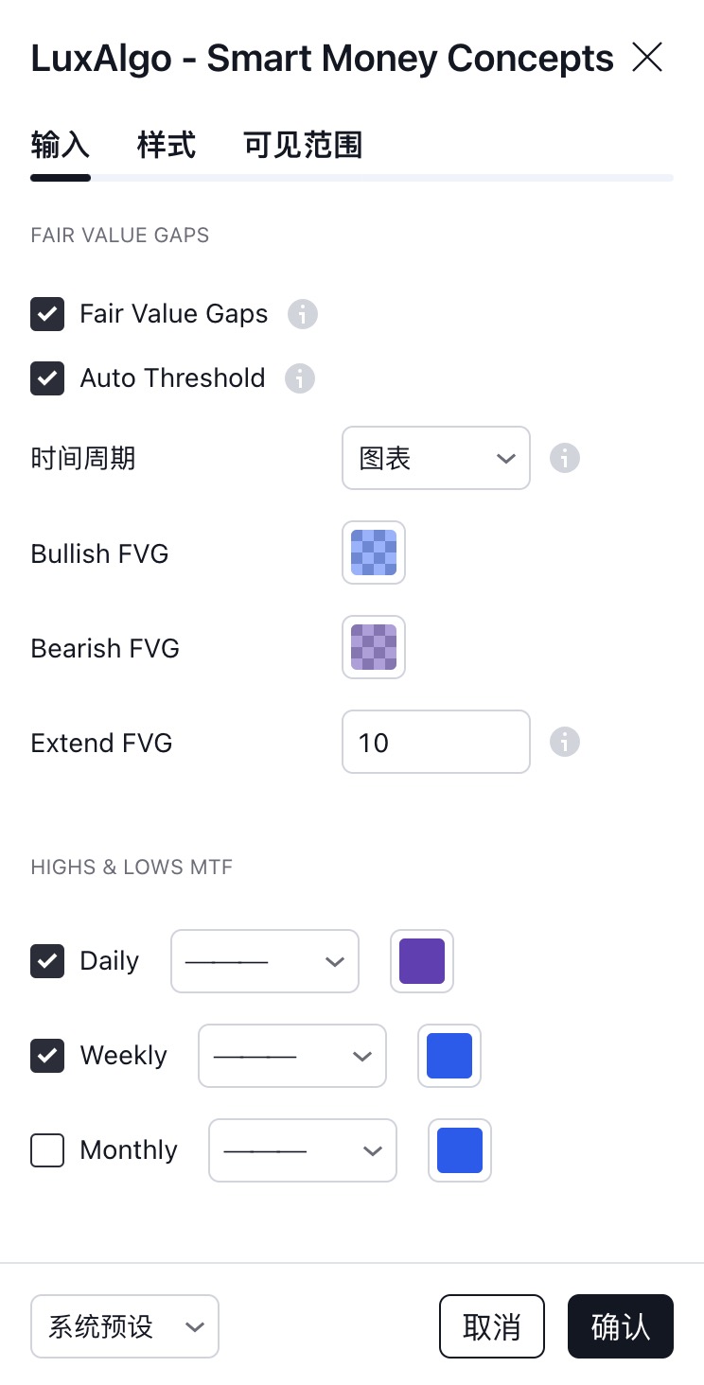Switch to the 可见范围 tab
The image size is (704, 1385).
click(303, 146)
